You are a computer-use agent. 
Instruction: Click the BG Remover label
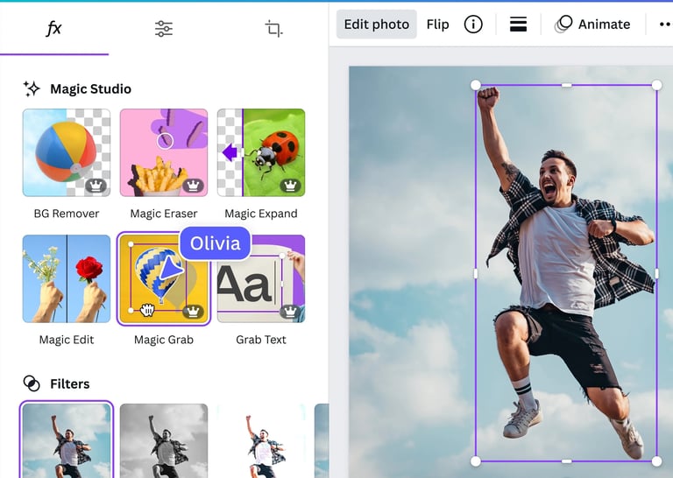(x=67, y=214)
